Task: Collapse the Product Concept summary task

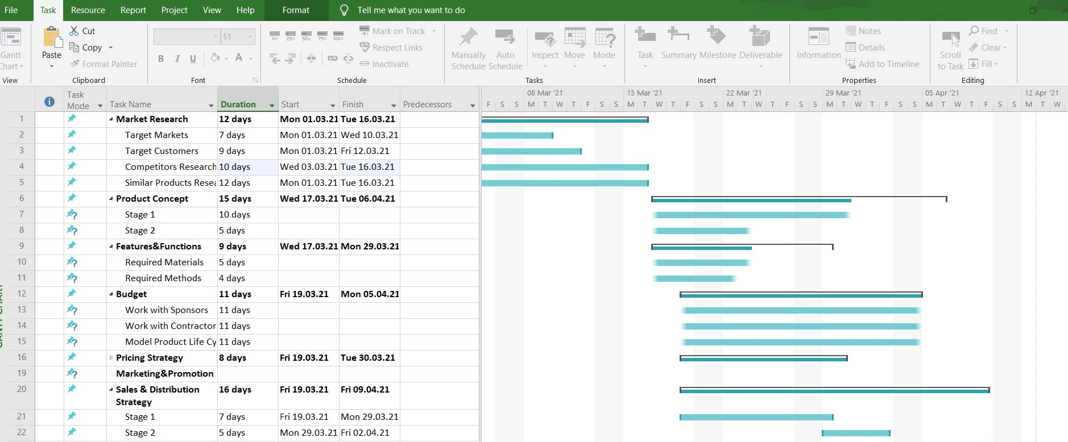Action: click(x=111, y=199)
